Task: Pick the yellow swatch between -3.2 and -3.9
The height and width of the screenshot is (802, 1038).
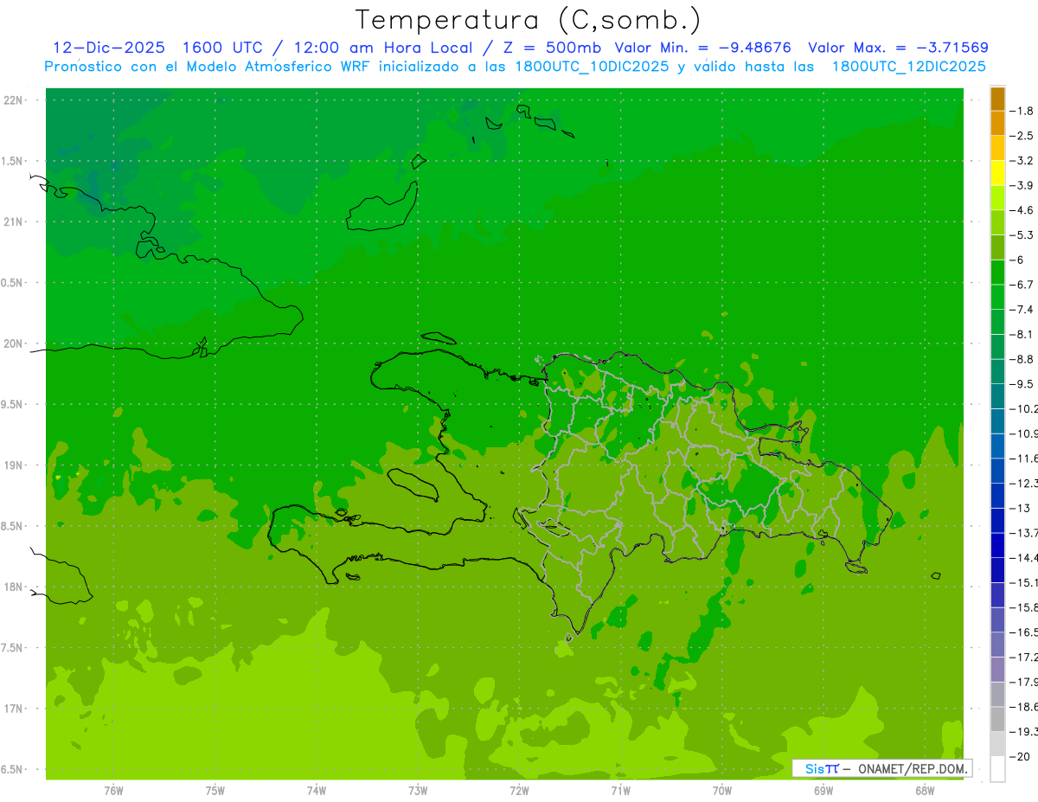Action: pos(997,173)
